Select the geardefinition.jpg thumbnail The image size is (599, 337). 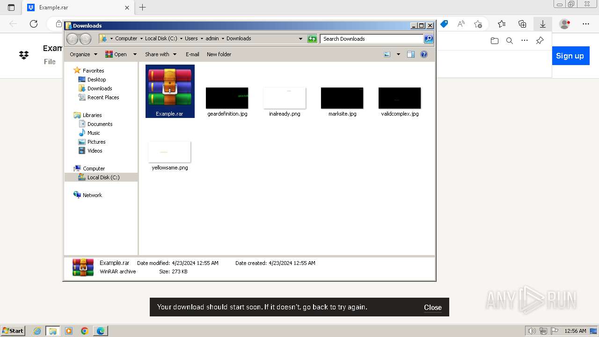click(x=227, y=102)
